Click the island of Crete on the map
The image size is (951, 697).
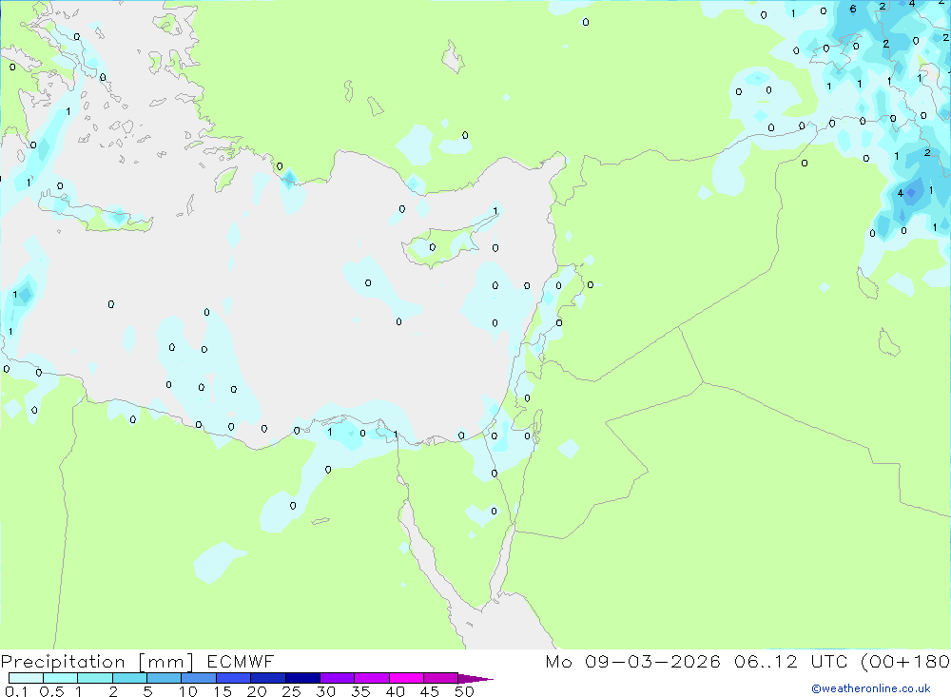(94, 212)
